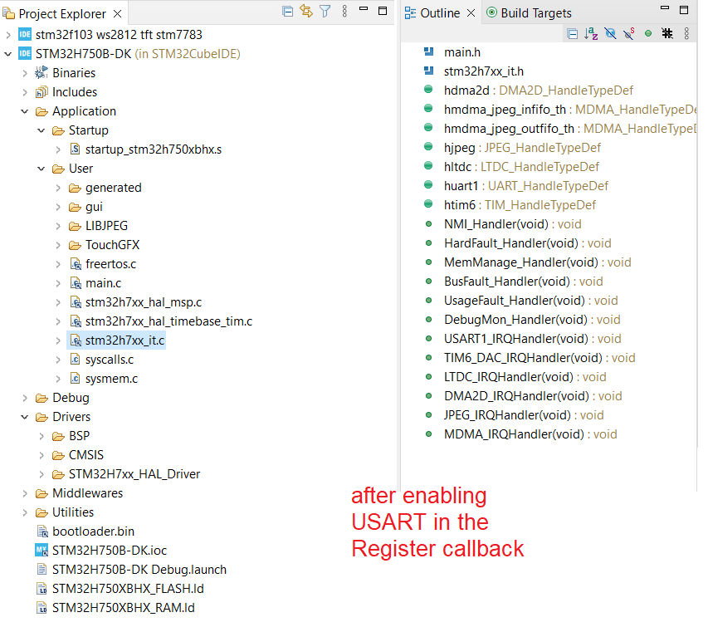
Task: Click function icon beside NMI_Handler
Action: pos(428,223)
